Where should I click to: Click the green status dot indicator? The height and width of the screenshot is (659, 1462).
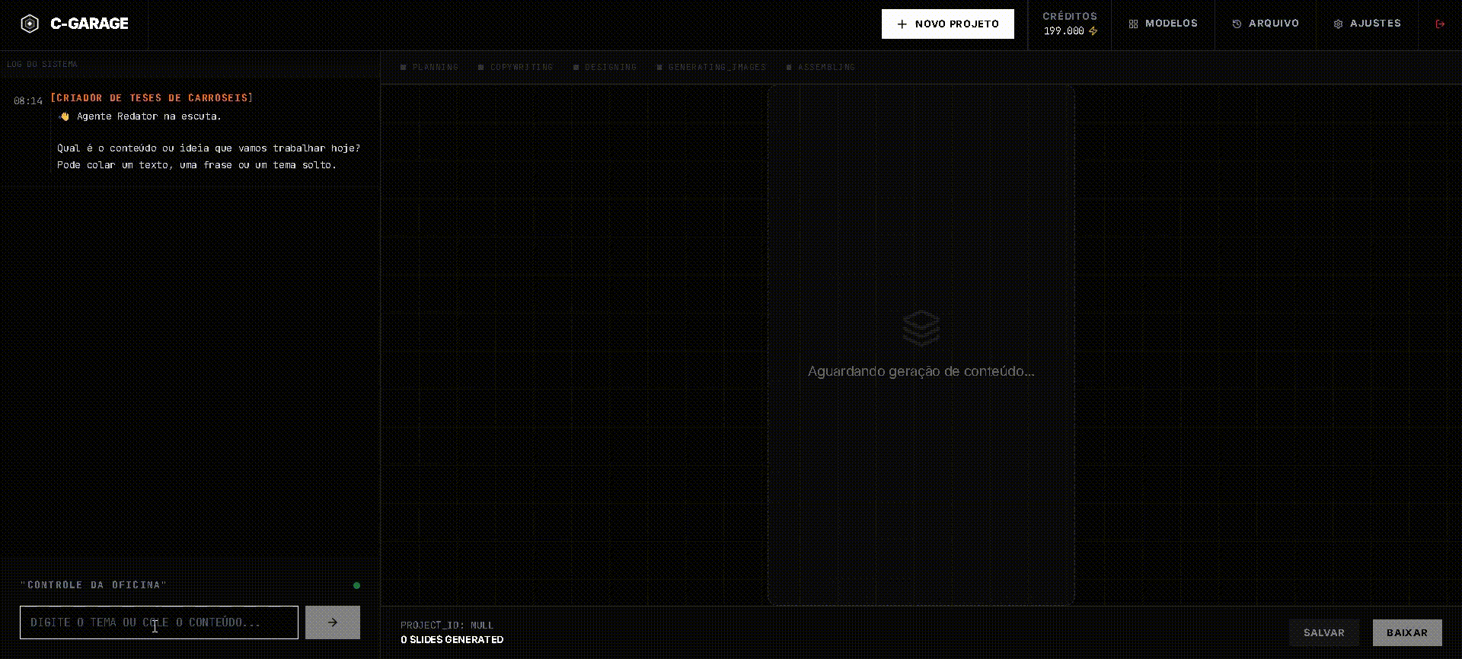tap(356, 585)
